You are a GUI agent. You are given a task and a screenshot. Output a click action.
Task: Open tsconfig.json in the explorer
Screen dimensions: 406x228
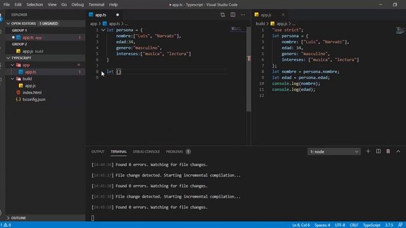tap(45, 99)
